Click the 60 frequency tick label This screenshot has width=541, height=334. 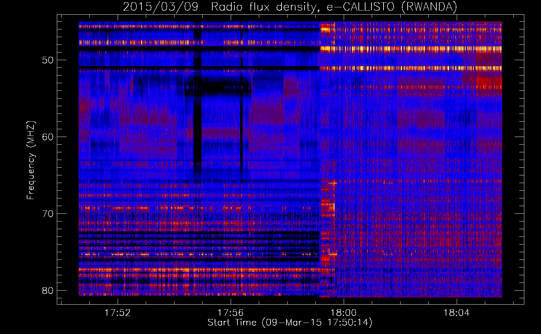coord(48,137)
